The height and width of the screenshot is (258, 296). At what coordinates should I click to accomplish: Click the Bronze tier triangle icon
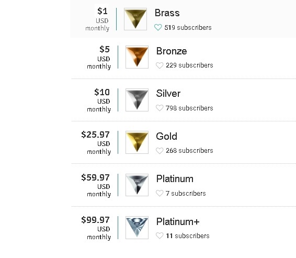click(137, 57)
